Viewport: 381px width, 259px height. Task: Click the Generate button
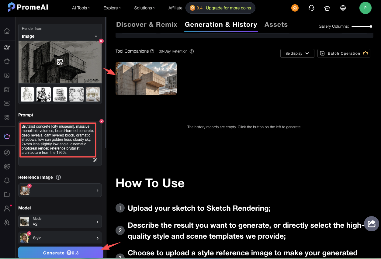tap(61, 253)
